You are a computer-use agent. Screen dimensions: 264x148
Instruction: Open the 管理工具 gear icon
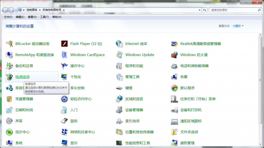click(x=119, y=77)
